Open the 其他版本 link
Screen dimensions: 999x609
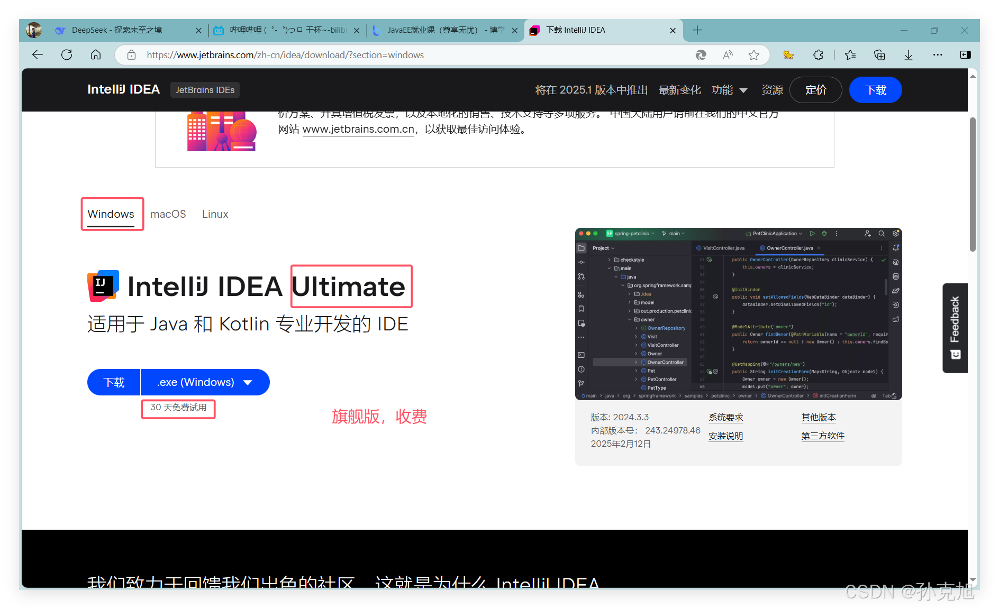[819, 418]
